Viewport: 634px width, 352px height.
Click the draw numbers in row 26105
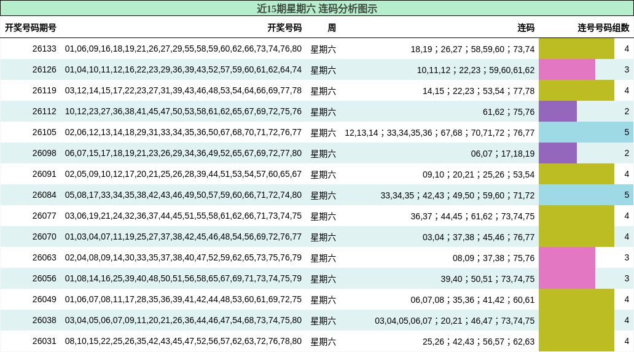click(x=183, y=133)
